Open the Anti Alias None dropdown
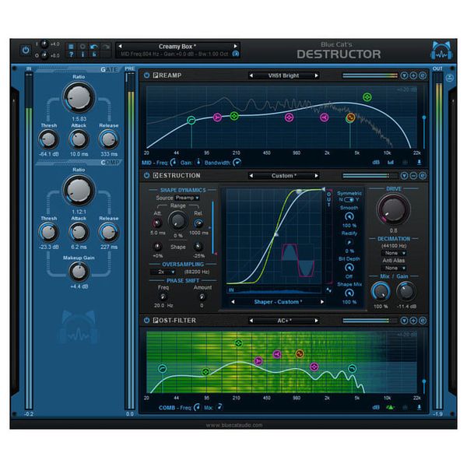This screenshot has height=467, width=467. [394, 268]
